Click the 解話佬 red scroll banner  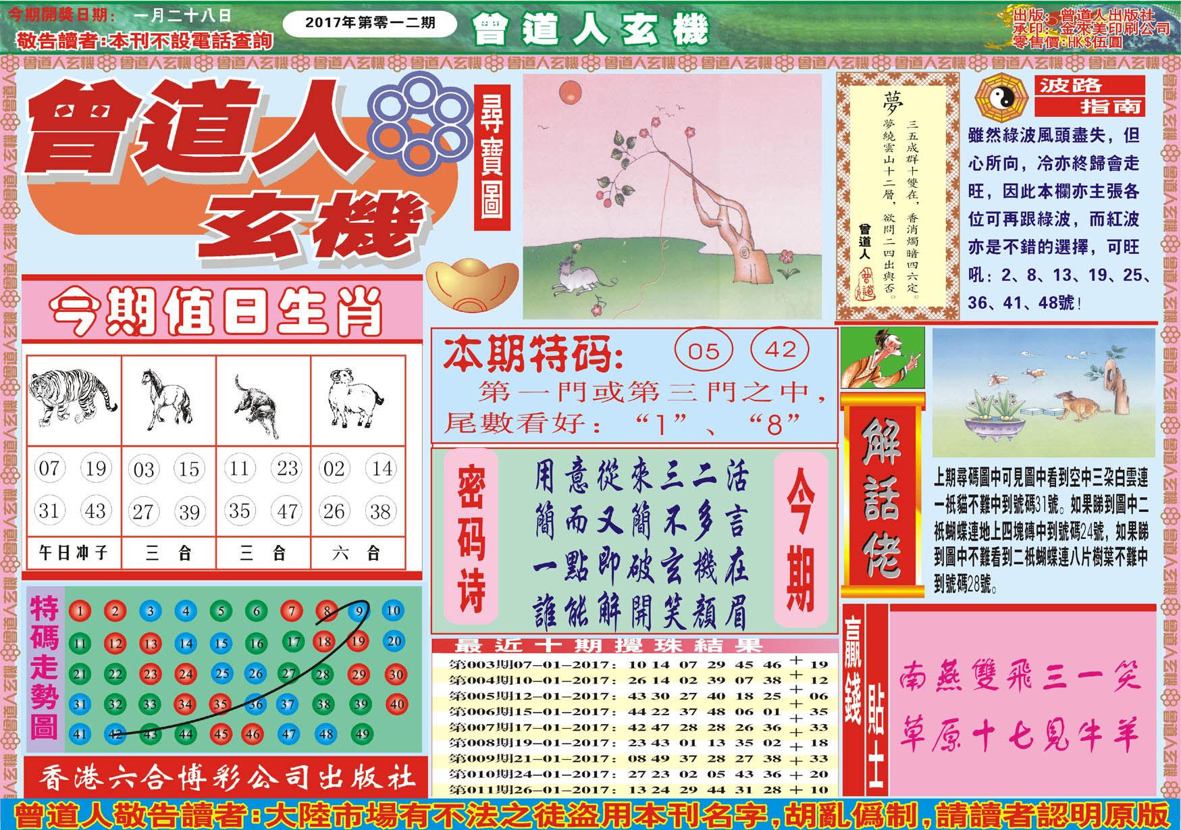882,496
